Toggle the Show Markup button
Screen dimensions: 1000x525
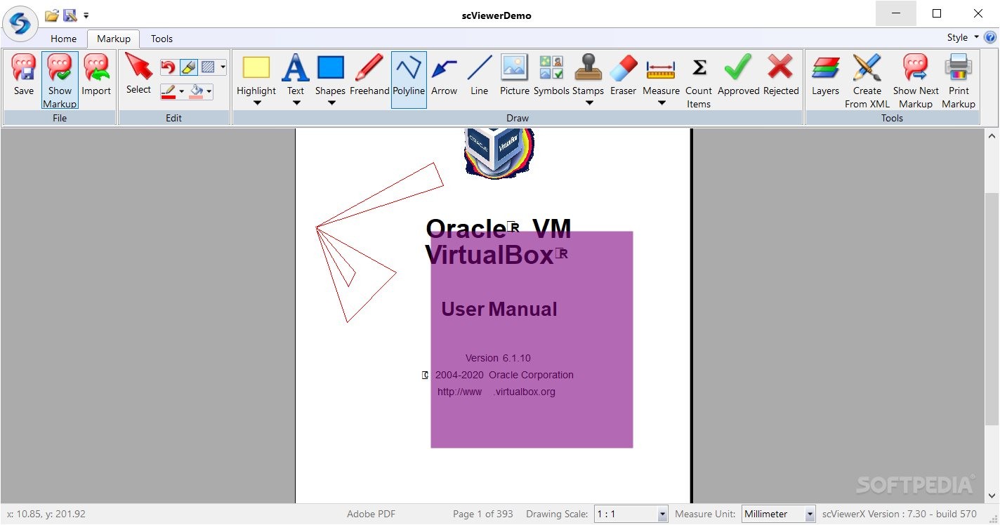(60, 80)
